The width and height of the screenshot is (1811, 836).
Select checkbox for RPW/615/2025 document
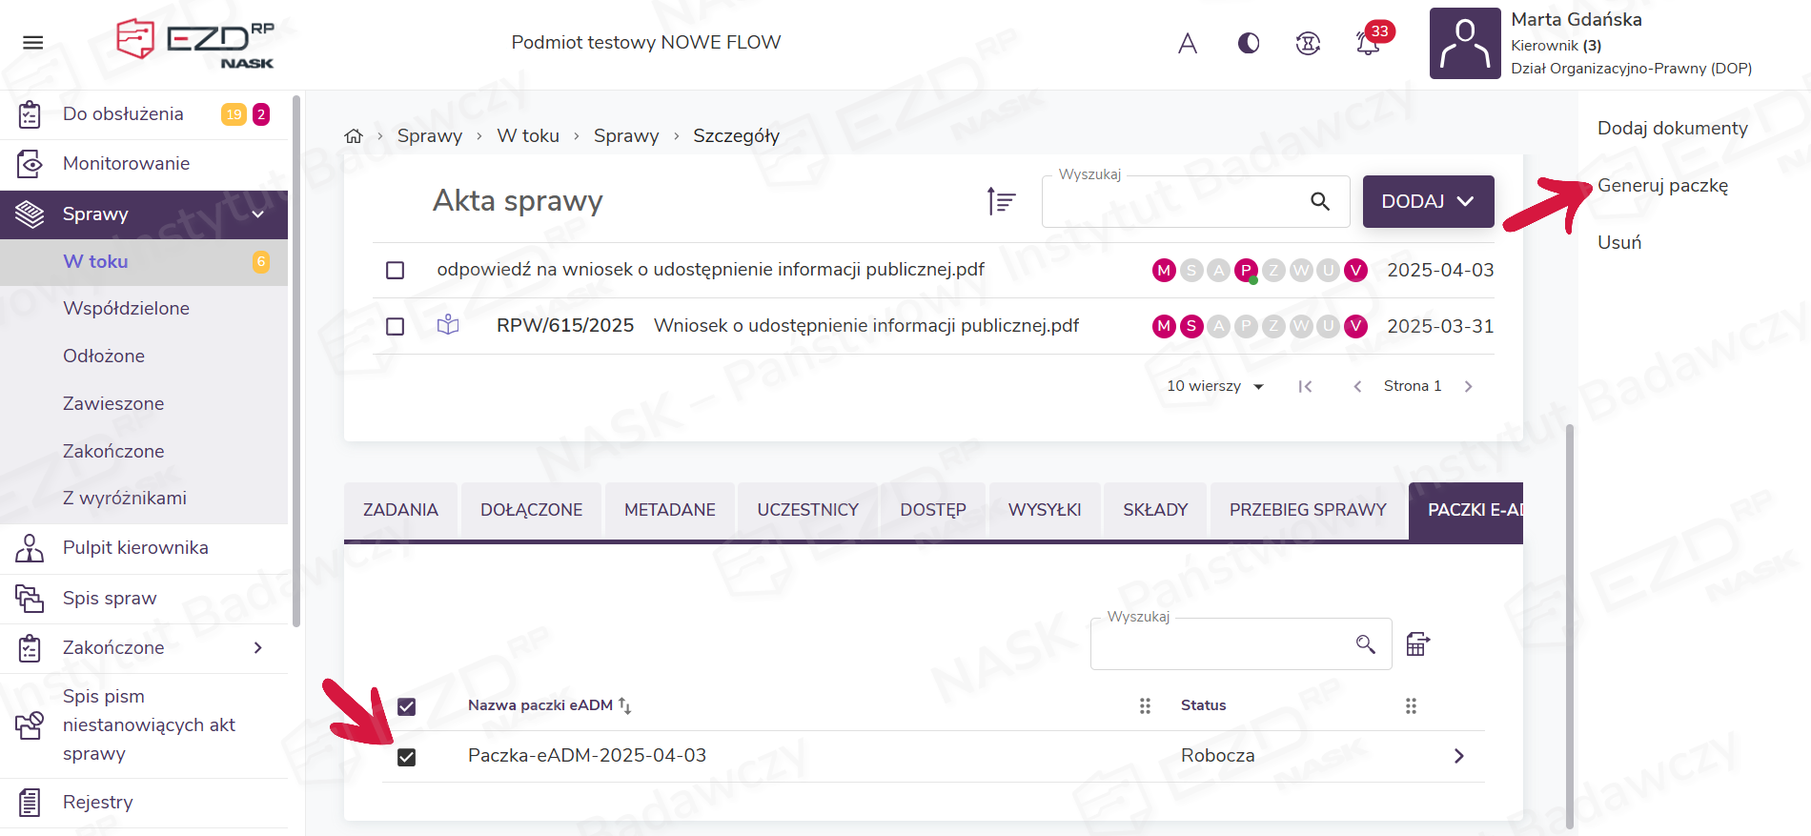(x=396, y=327)
